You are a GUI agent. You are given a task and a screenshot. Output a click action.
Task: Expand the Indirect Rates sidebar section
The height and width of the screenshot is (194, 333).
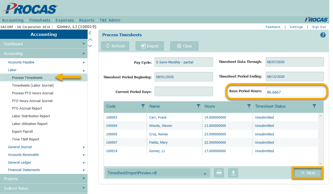44,188
